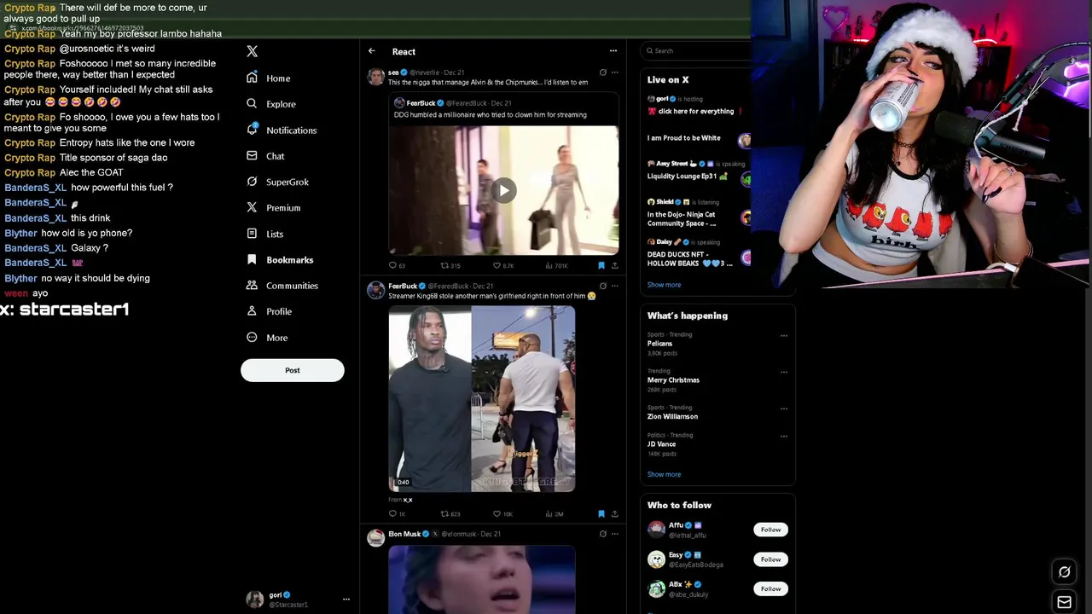Open Notifications in the sidebar

tap(282, 130)
